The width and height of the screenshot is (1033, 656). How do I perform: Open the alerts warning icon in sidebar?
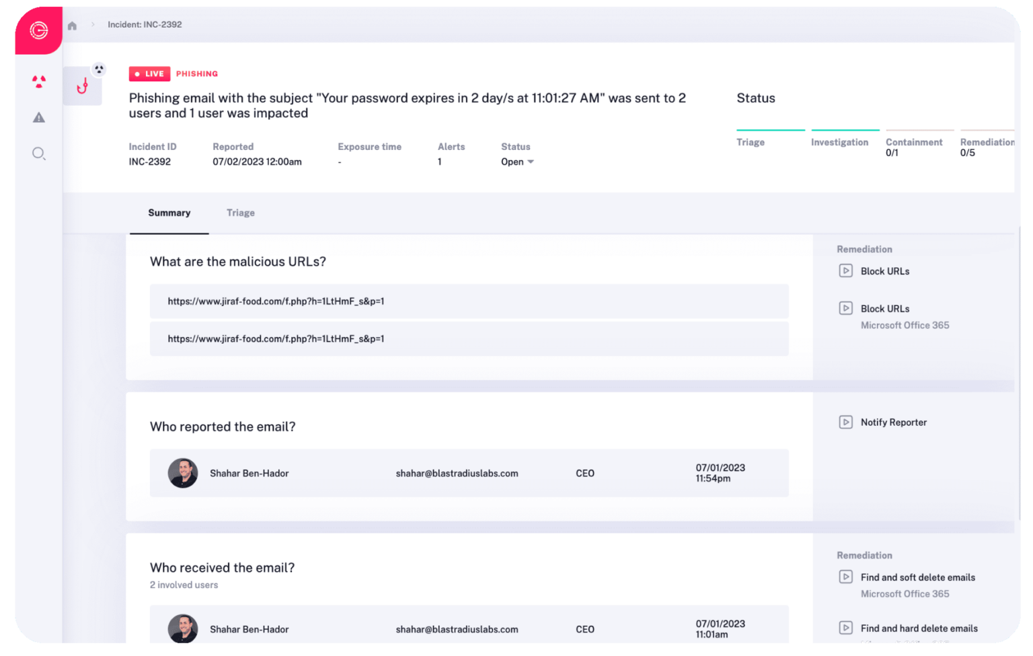38,117
